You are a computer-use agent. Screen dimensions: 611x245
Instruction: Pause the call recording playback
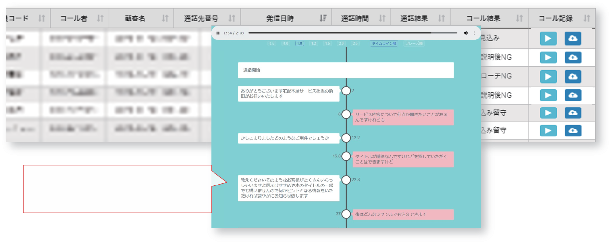(218, 33)
